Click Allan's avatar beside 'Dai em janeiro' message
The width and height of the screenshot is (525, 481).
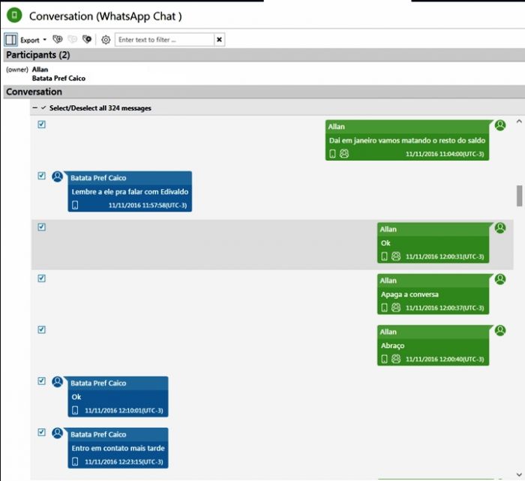500,125
